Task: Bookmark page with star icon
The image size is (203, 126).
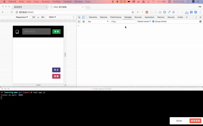Action: click(133, 12)
